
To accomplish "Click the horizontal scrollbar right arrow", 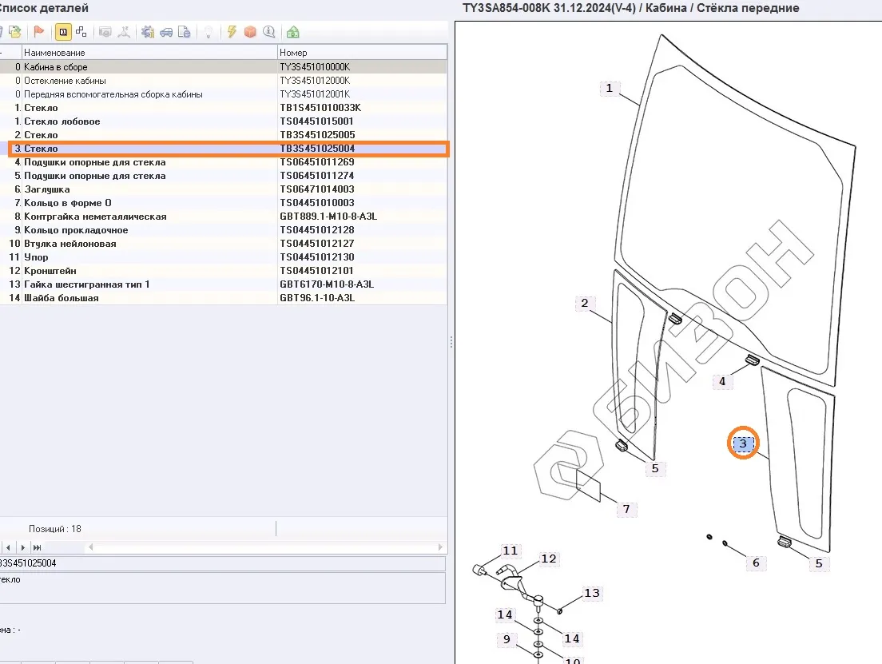I will 441,547.
